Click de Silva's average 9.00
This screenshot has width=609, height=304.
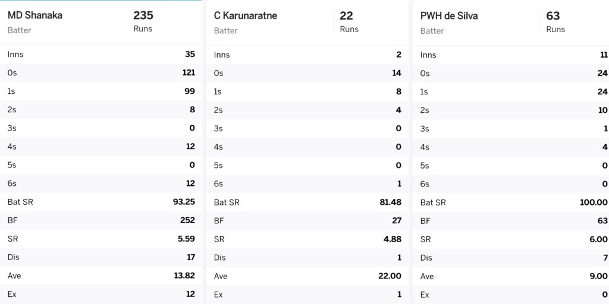coord(598,276)
